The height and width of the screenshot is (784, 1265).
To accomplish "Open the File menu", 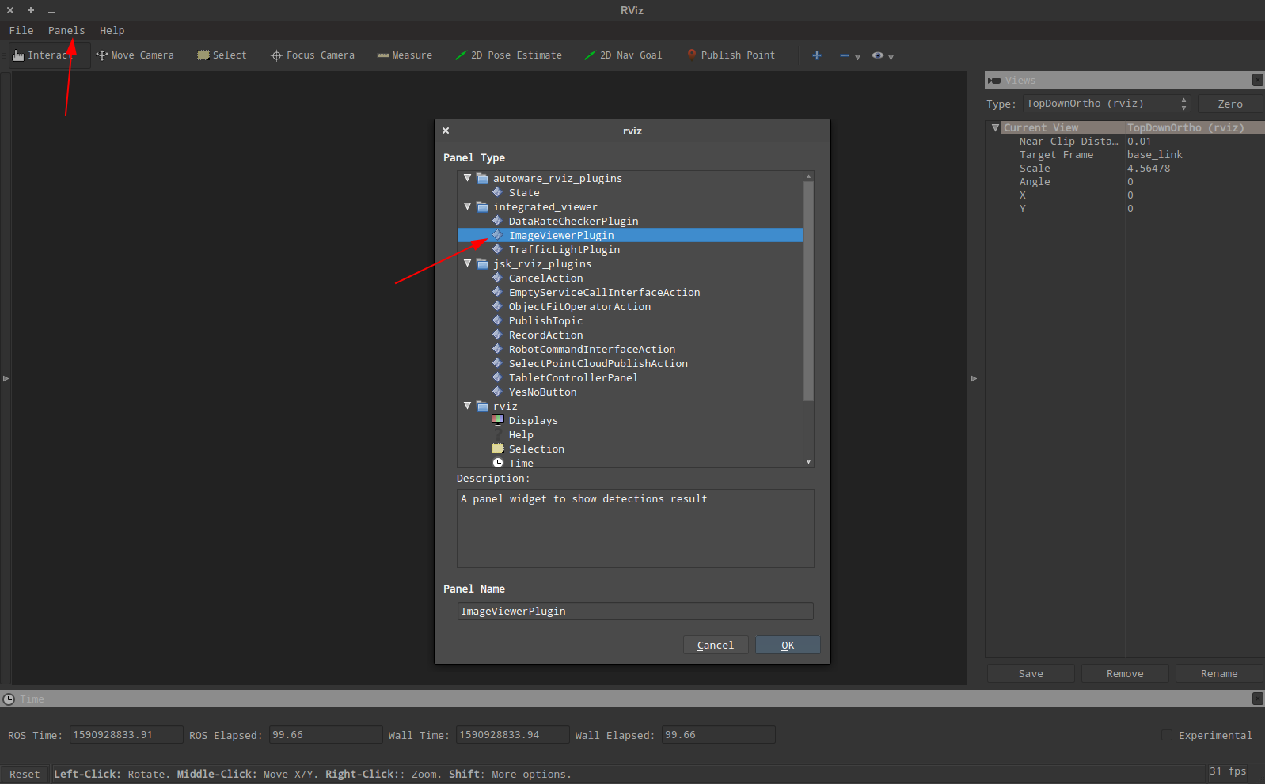I will click(x=21, y=31).
